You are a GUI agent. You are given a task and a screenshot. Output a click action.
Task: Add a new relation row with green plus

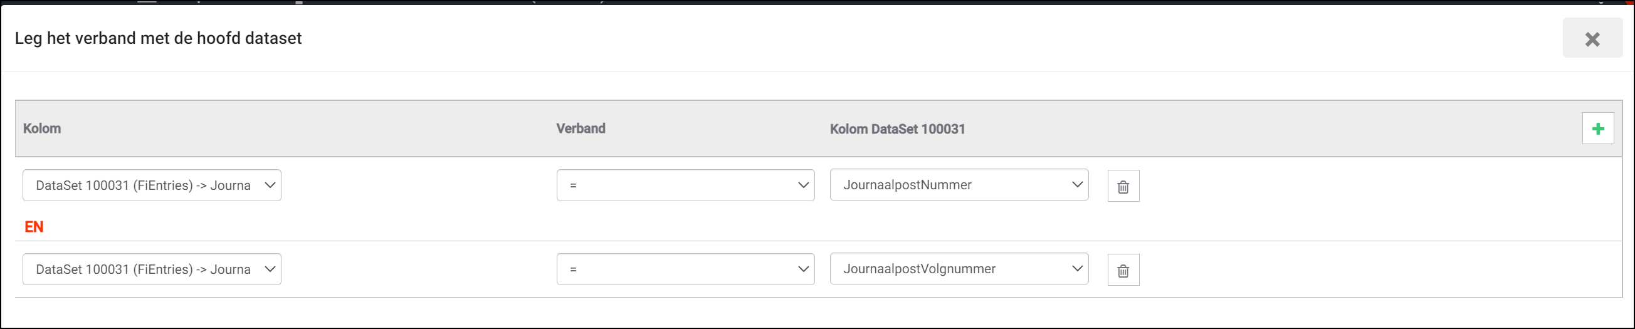(1597, 128)
